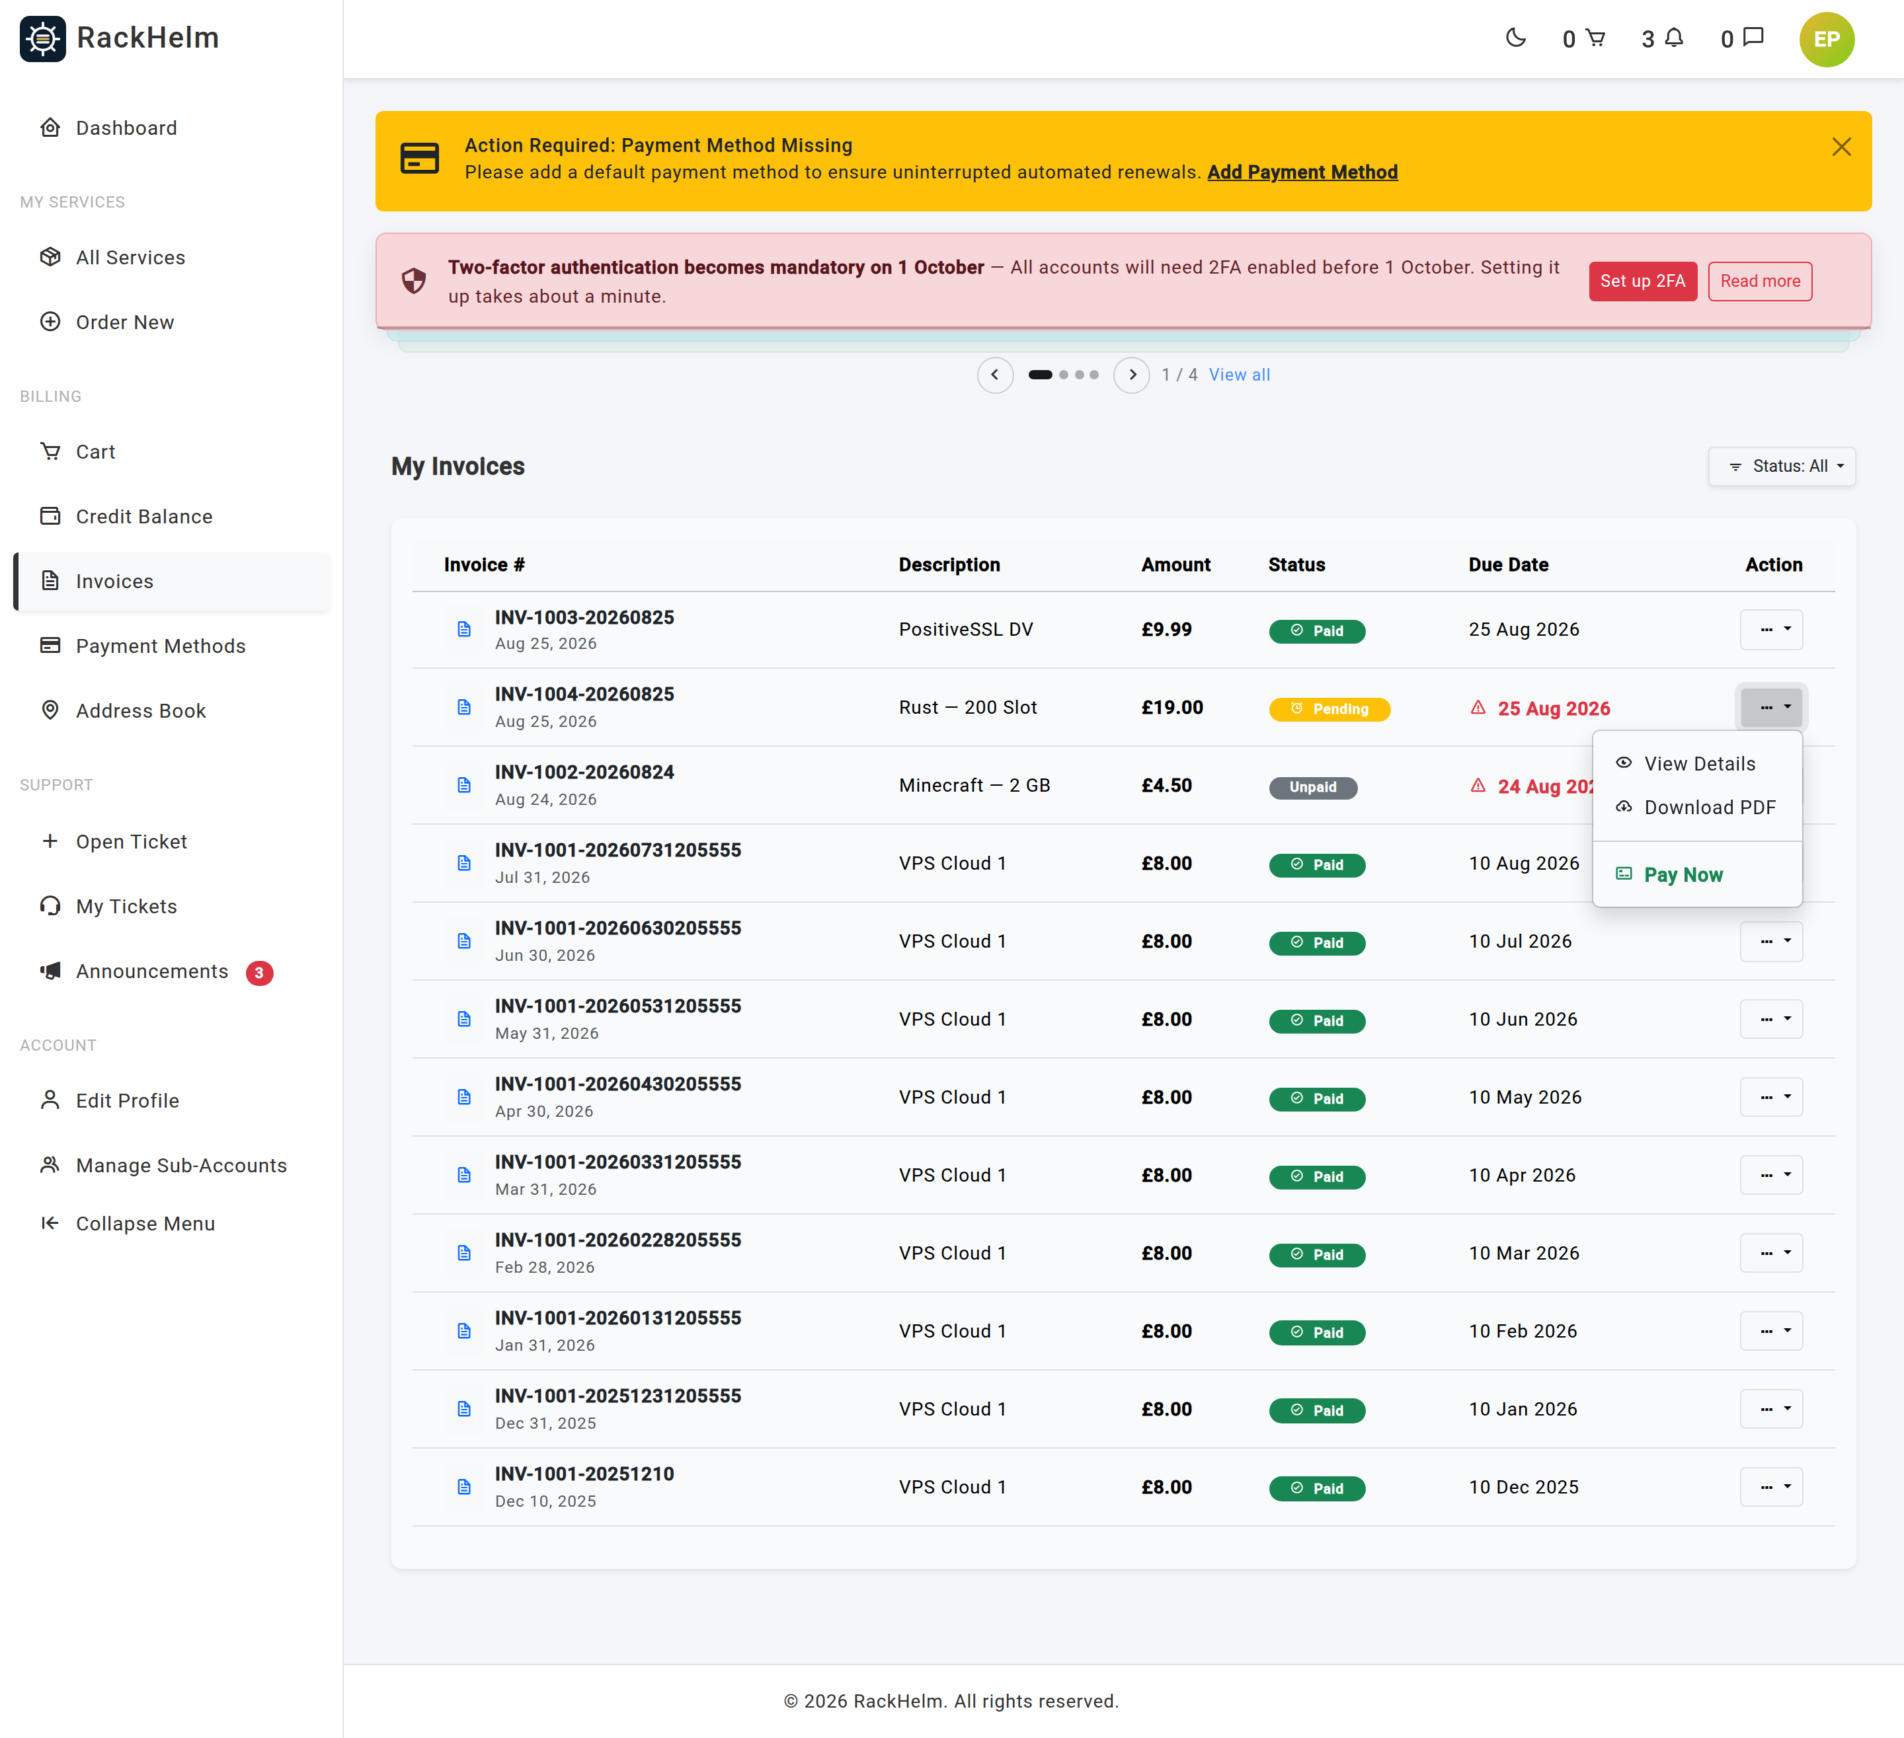Open the EP user avatar menu
The height and width of the screenshot is (1738, 1904).
pos(1825,40)
